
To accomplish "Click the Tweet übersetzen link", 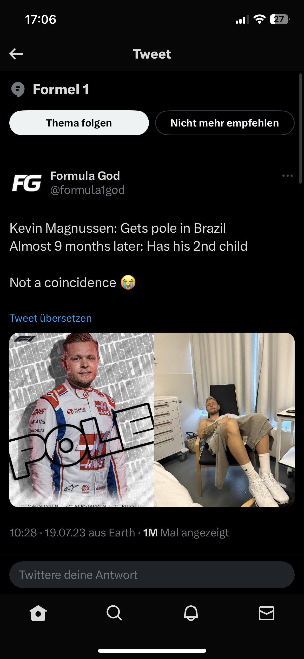I will pyautogui.click(x=51, y=318).
